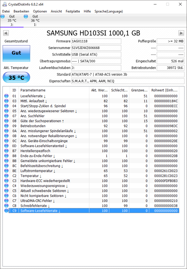This screenshot has width=187, height=269.
Task: Click status icon of Wiederzuweisungsereignisse row
Action: click(6, 186)
